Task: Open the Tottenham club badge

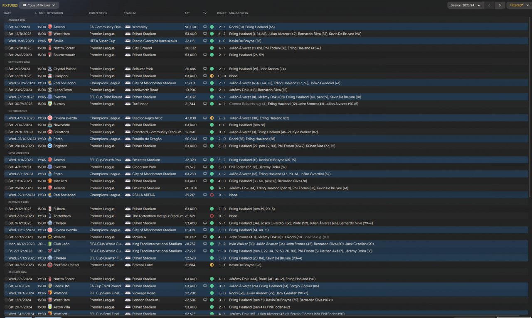Action: [50, 216]
